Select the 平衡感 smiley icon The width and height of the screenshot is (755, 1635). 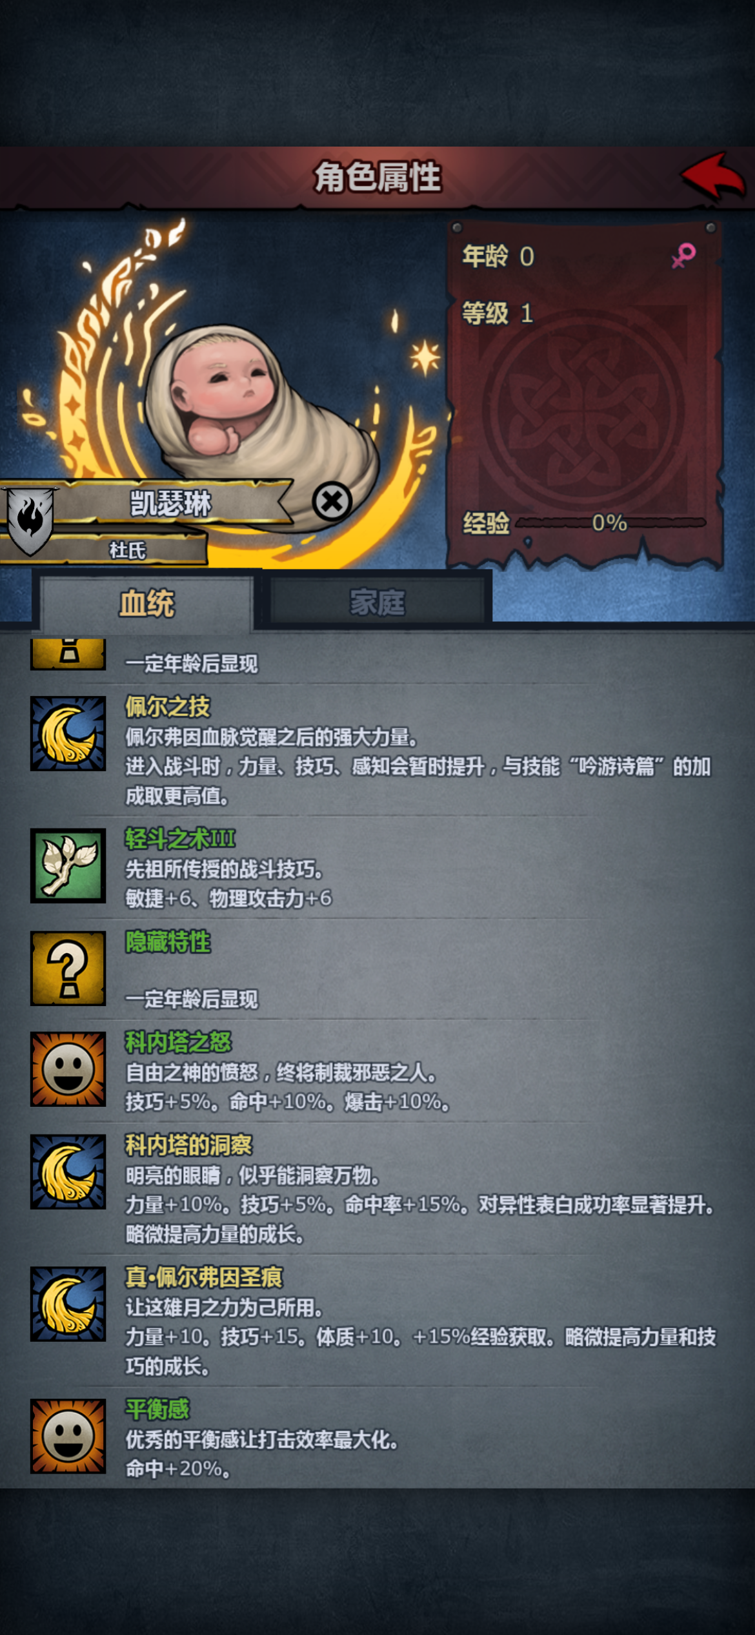point(68,1436)
